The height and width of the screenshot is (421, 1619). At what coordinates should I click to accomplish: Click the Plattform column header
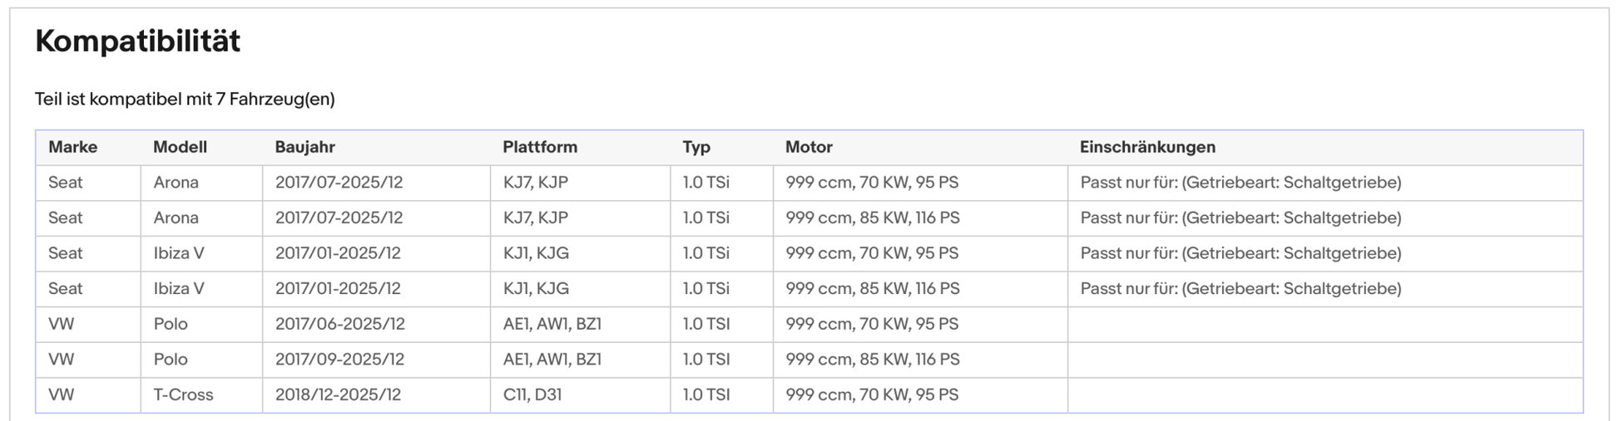pyautogui.click(x=539, y=147)
